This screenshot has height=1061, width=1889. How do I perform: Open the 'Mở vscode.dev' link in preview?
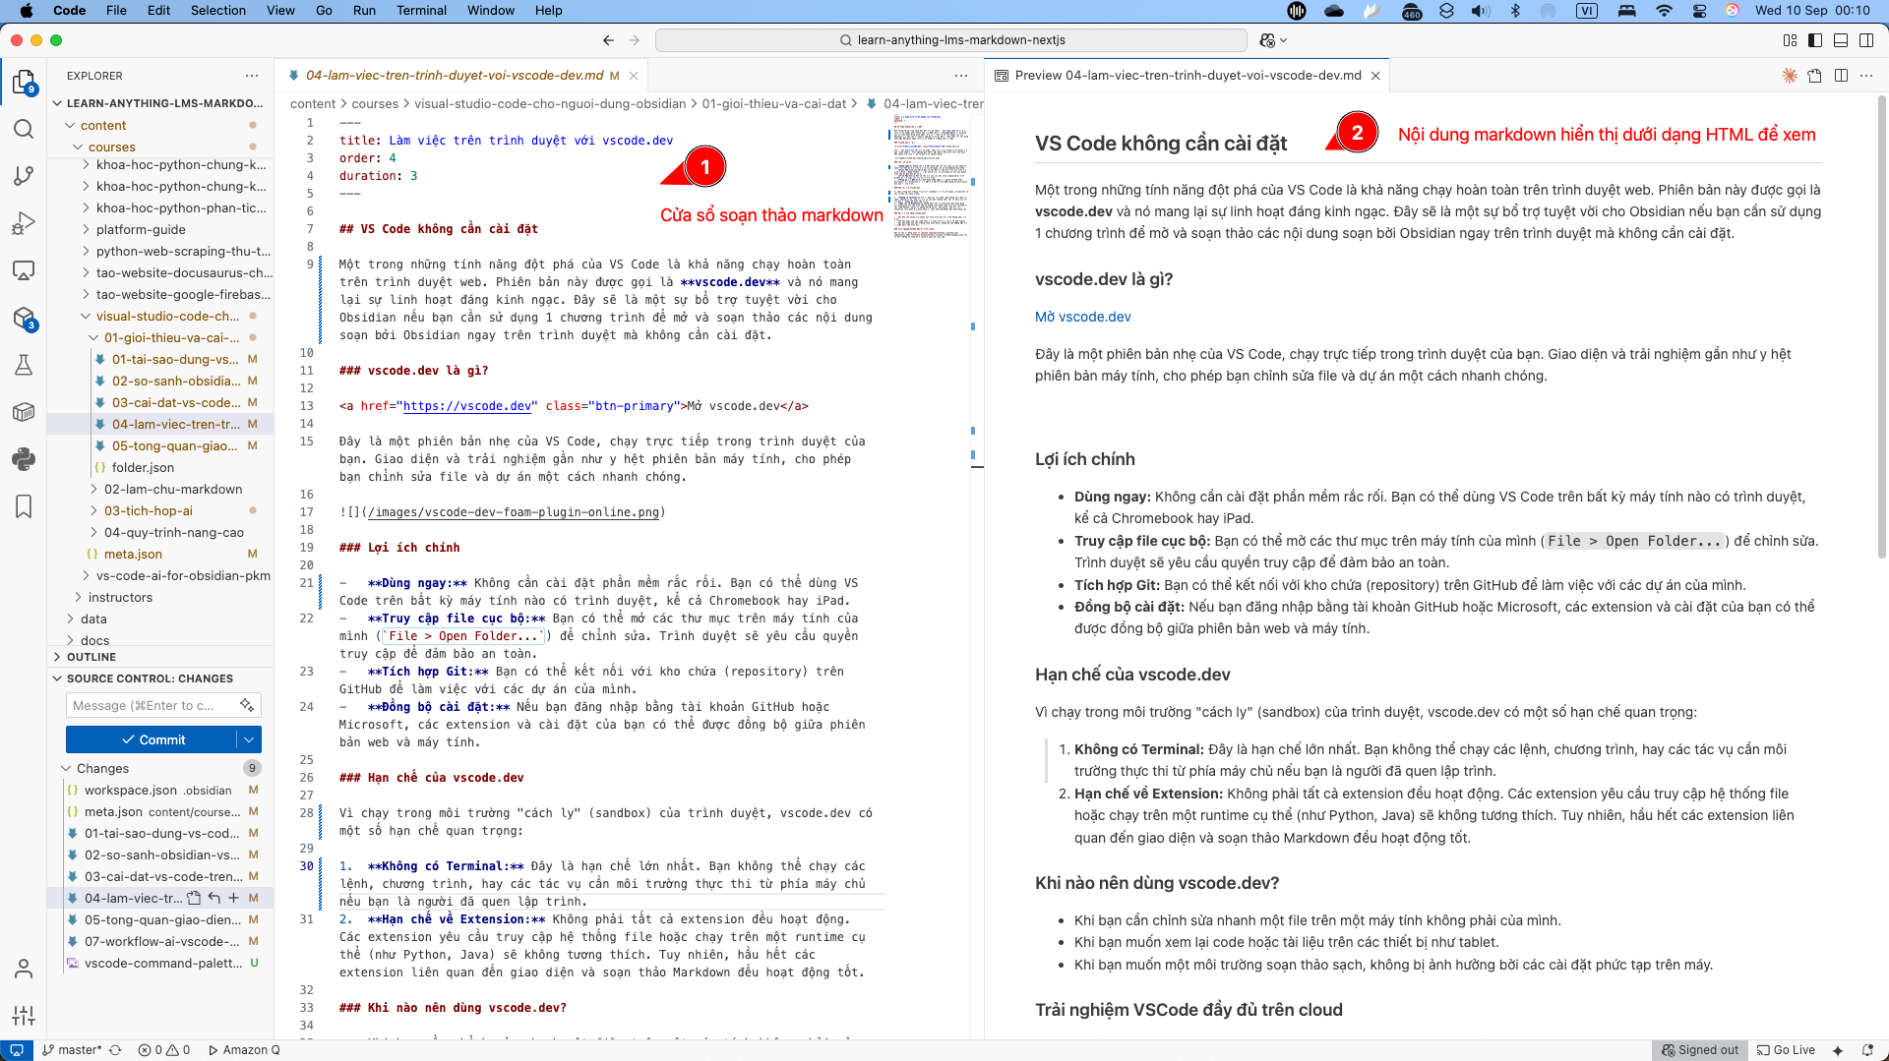(1082, 317)
